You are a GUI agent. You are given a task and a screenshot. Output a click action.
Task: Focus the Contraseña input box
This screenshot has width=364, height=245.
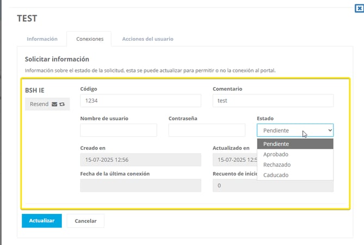click(206, 130)
